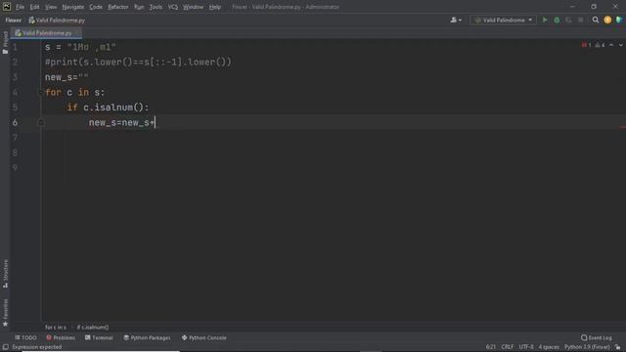Click line number 6 in gutter
The height and width of the screenshot is (352, 626).
[15, 122]
